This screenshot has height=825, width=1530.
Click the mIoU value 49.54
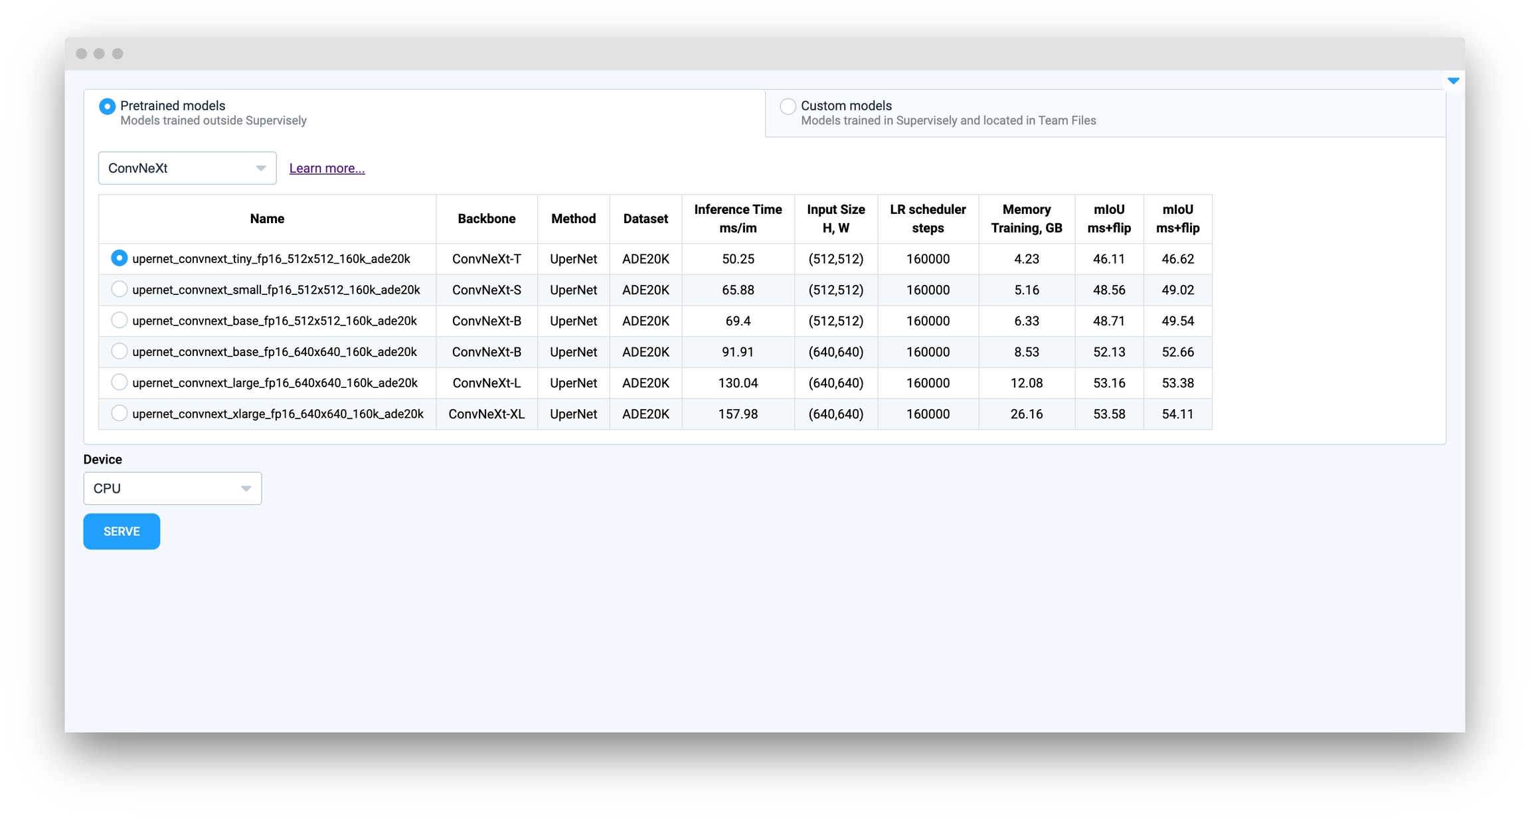click(x=1178, y=321)
